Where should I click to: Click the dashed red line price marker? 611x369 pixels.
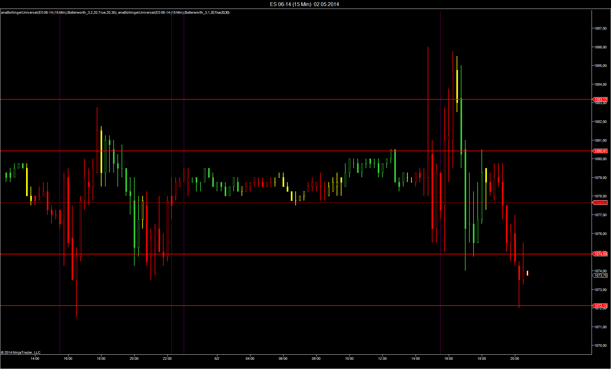pos(600,202)
